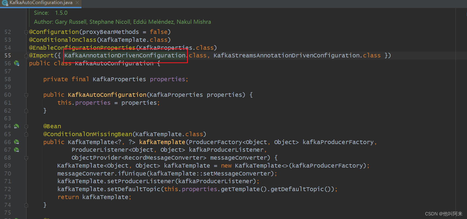467x219 pixels.
Task: Click the Java class icon on the file tab
Action: [x=5, y=3]
